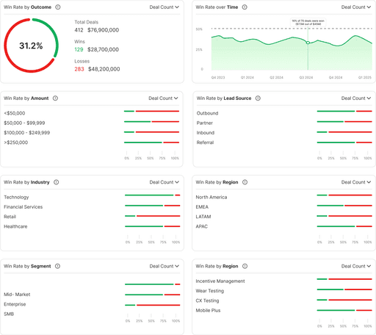
Task: Click the green wins count 129
Action: coord(79,50)
